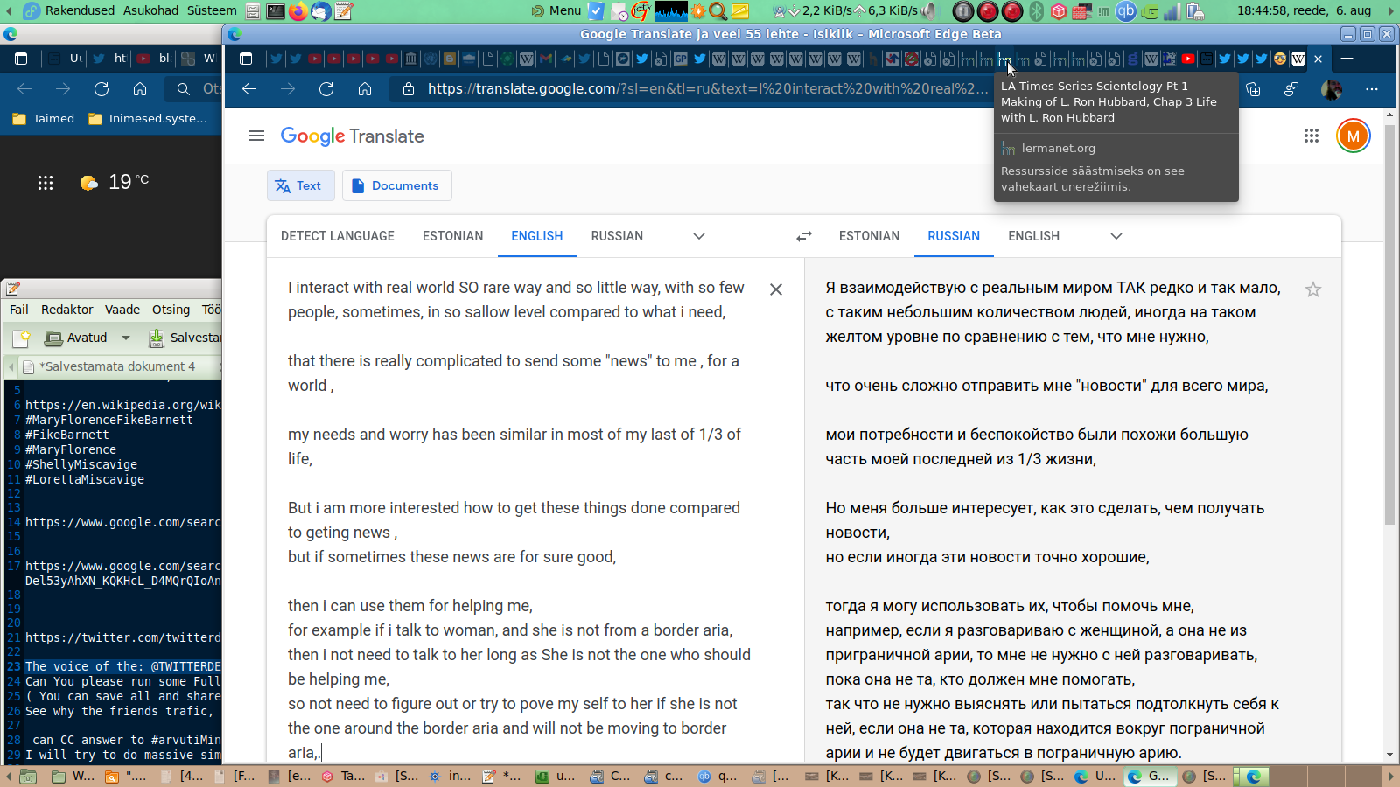Select Russian as source language

click(x=617, y=236)
